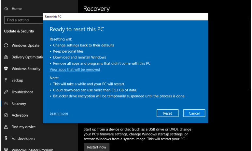The image size is (252, 151).
Task: Go to the Troubleshoot settings page
Action: (22, 92)
